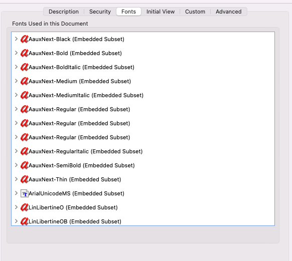292x261 pixels.
Task: Click the red font icon beside LinLibertineO
Action: [x=25, y=207]
